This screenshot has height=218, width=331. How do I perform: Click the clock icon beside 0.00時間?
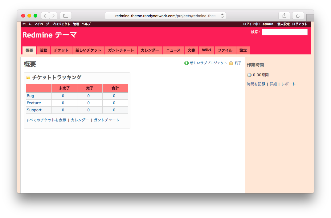tap(249, 75)
